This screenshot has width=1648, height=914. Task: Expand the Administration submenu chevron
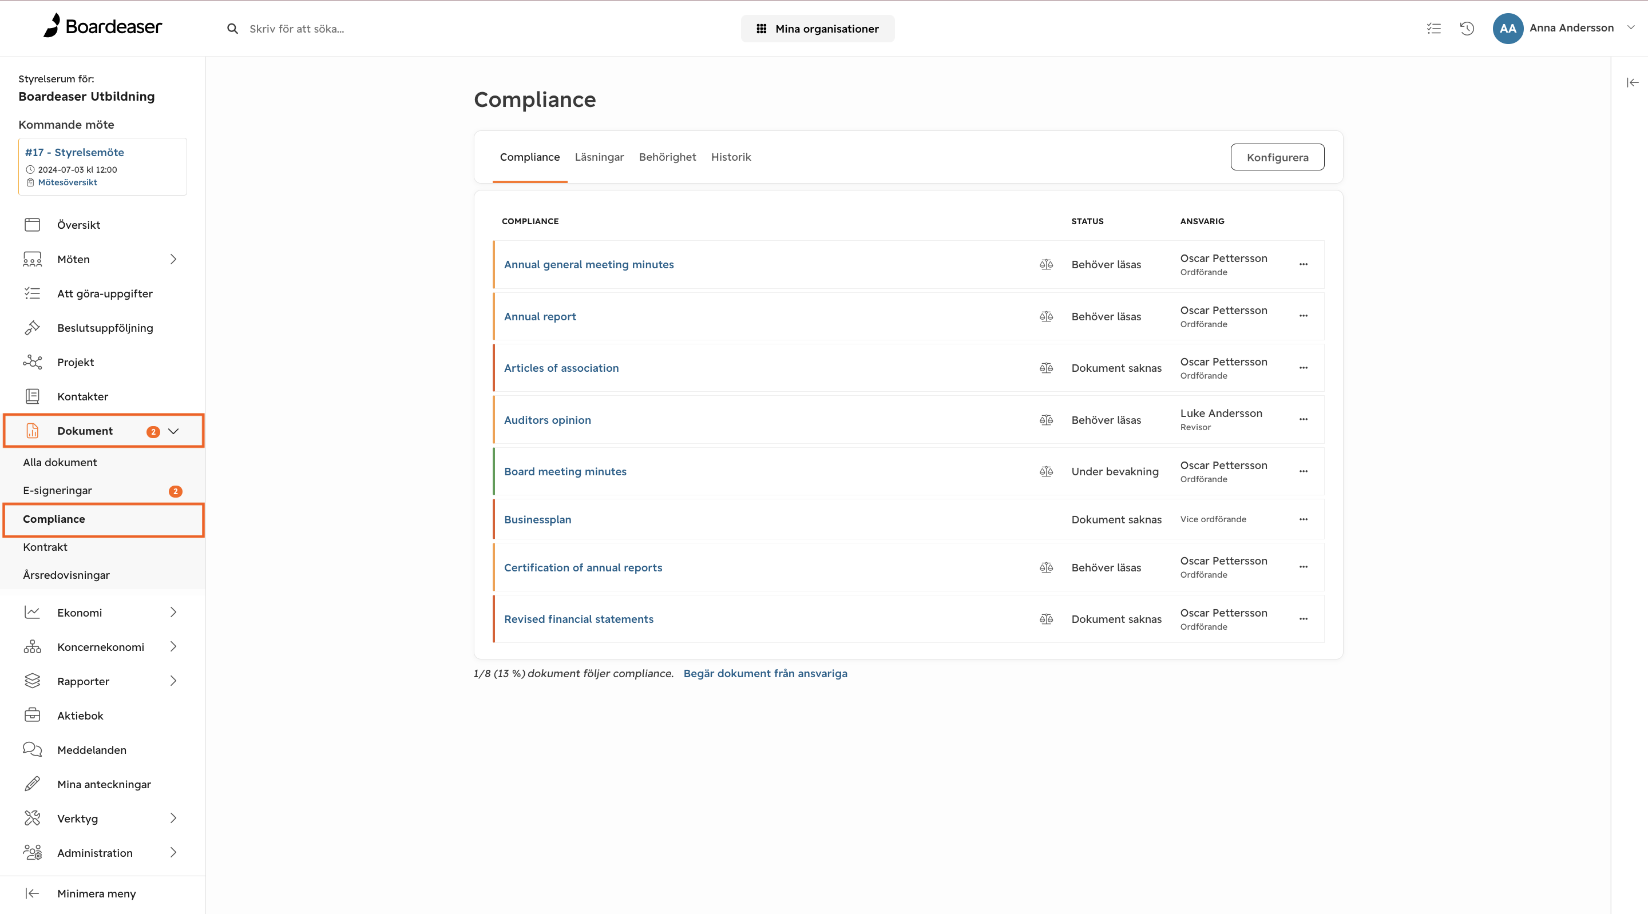[x=173, y=853]
